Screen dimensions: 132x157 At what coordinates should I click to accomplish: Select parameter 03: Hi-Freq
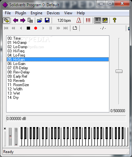coord(58,51)
